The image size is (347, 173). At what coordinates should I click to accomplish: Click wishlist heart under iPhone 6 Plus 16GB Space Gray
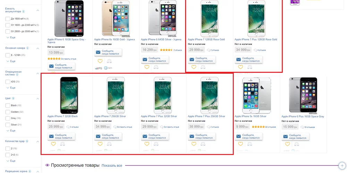pyautogui.click(x=287, y=144)
